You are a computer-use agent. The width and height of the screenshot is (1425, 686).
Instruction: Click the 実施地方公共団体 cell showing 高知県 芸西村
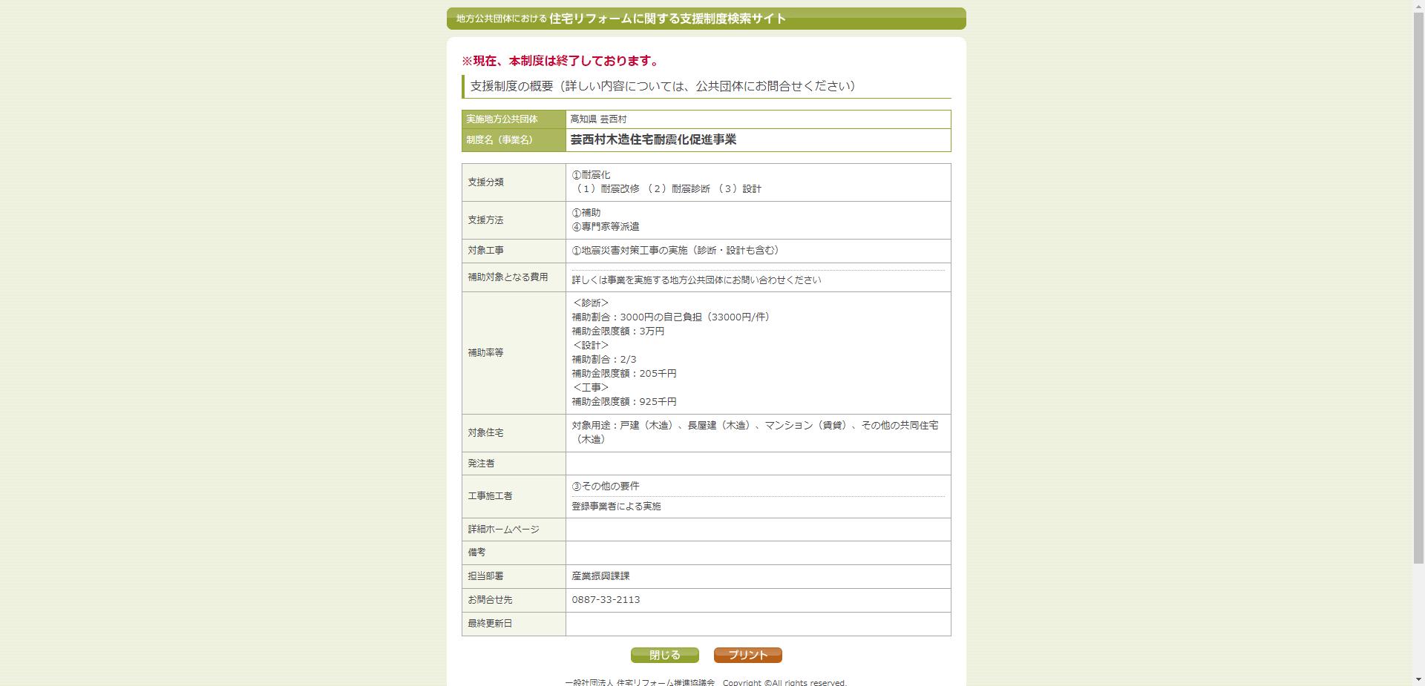click(x=598, y=119)
